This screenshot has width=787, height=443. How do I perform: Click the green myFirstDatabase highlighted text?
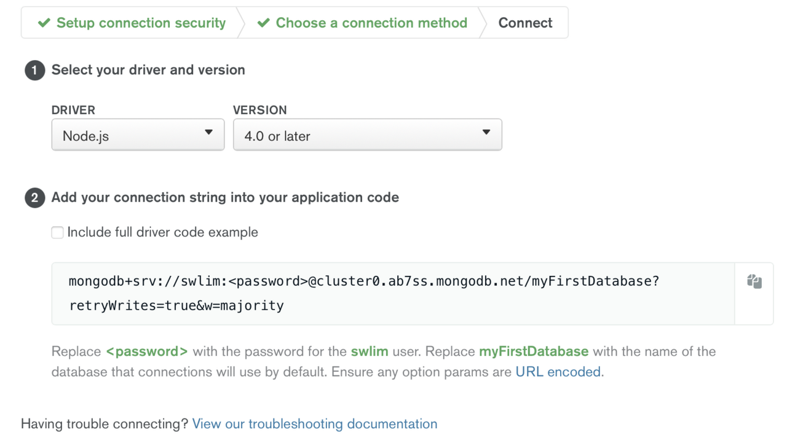click(x=534, y=351)
